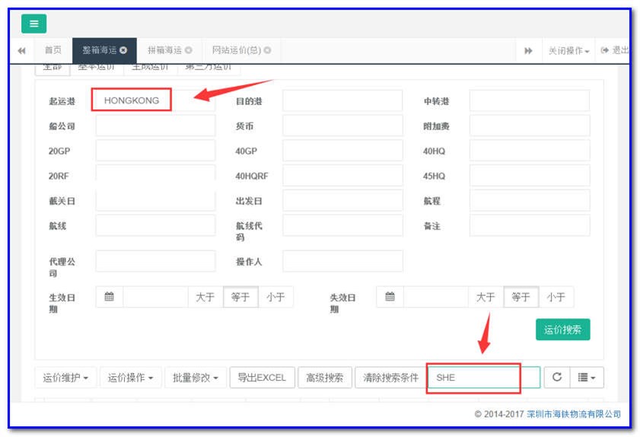Click the 20GP input field
Viewport: 640px width, 437px height.
point(155,150)
